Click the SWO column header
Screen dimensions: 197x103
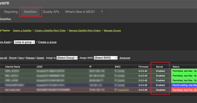point(117,67)
